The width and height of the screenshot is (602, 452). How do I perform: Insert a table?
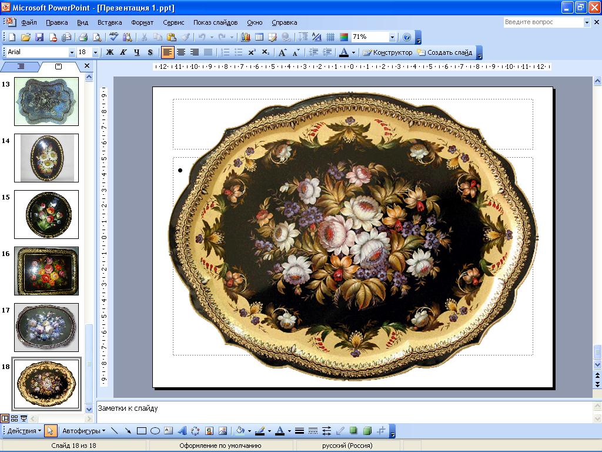point(259,37)
